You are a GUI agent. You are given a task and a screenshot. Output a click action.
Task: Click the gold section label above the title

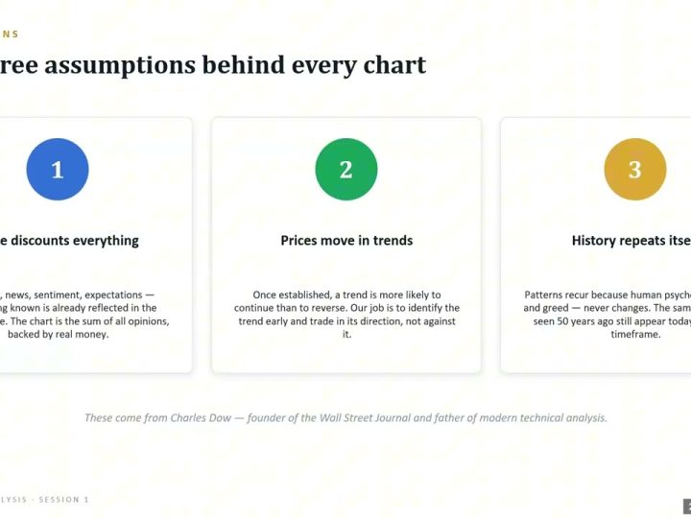tap(10, 35)
